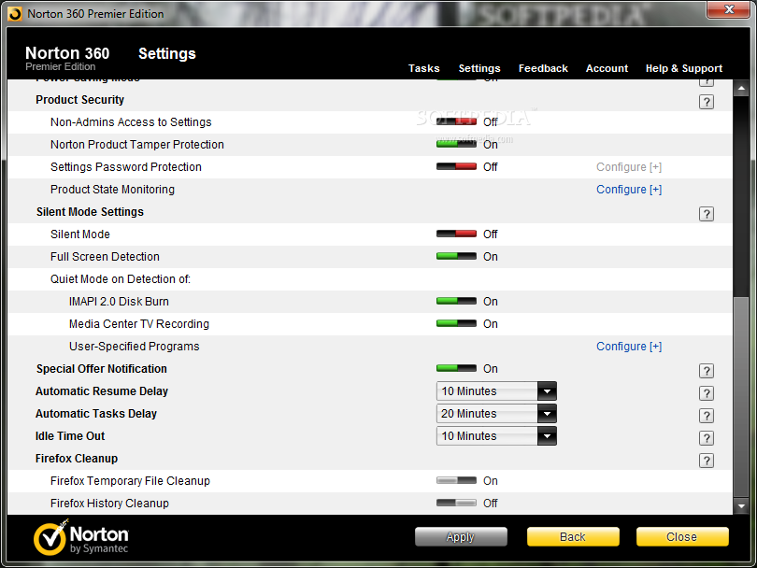The width and height of the screenshot is (757, 568).
Task: Open Automatic Resume Delay dropdown
Action: coord(496,390)
